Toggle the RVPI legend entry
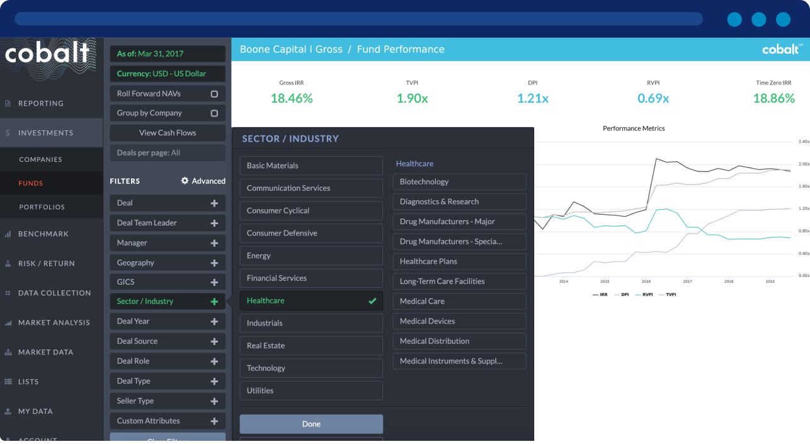Image resolution: width=810 pixels, height=444 pixels. [x=644, y=295]
